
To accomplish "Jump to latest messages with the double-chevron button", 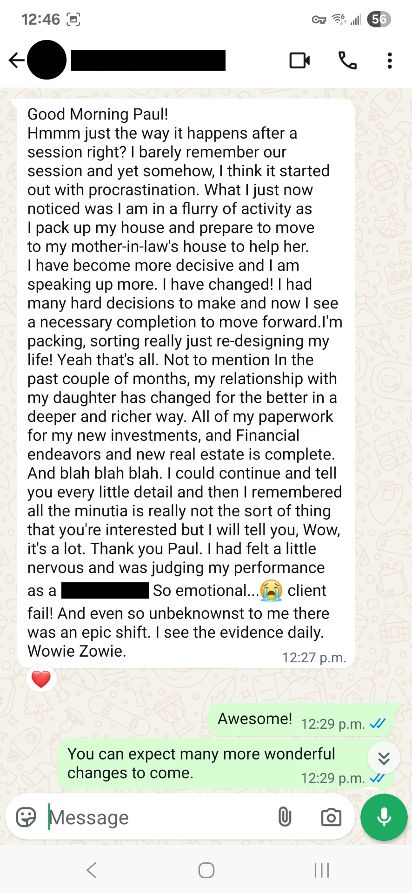I will [x=384, y=758].
